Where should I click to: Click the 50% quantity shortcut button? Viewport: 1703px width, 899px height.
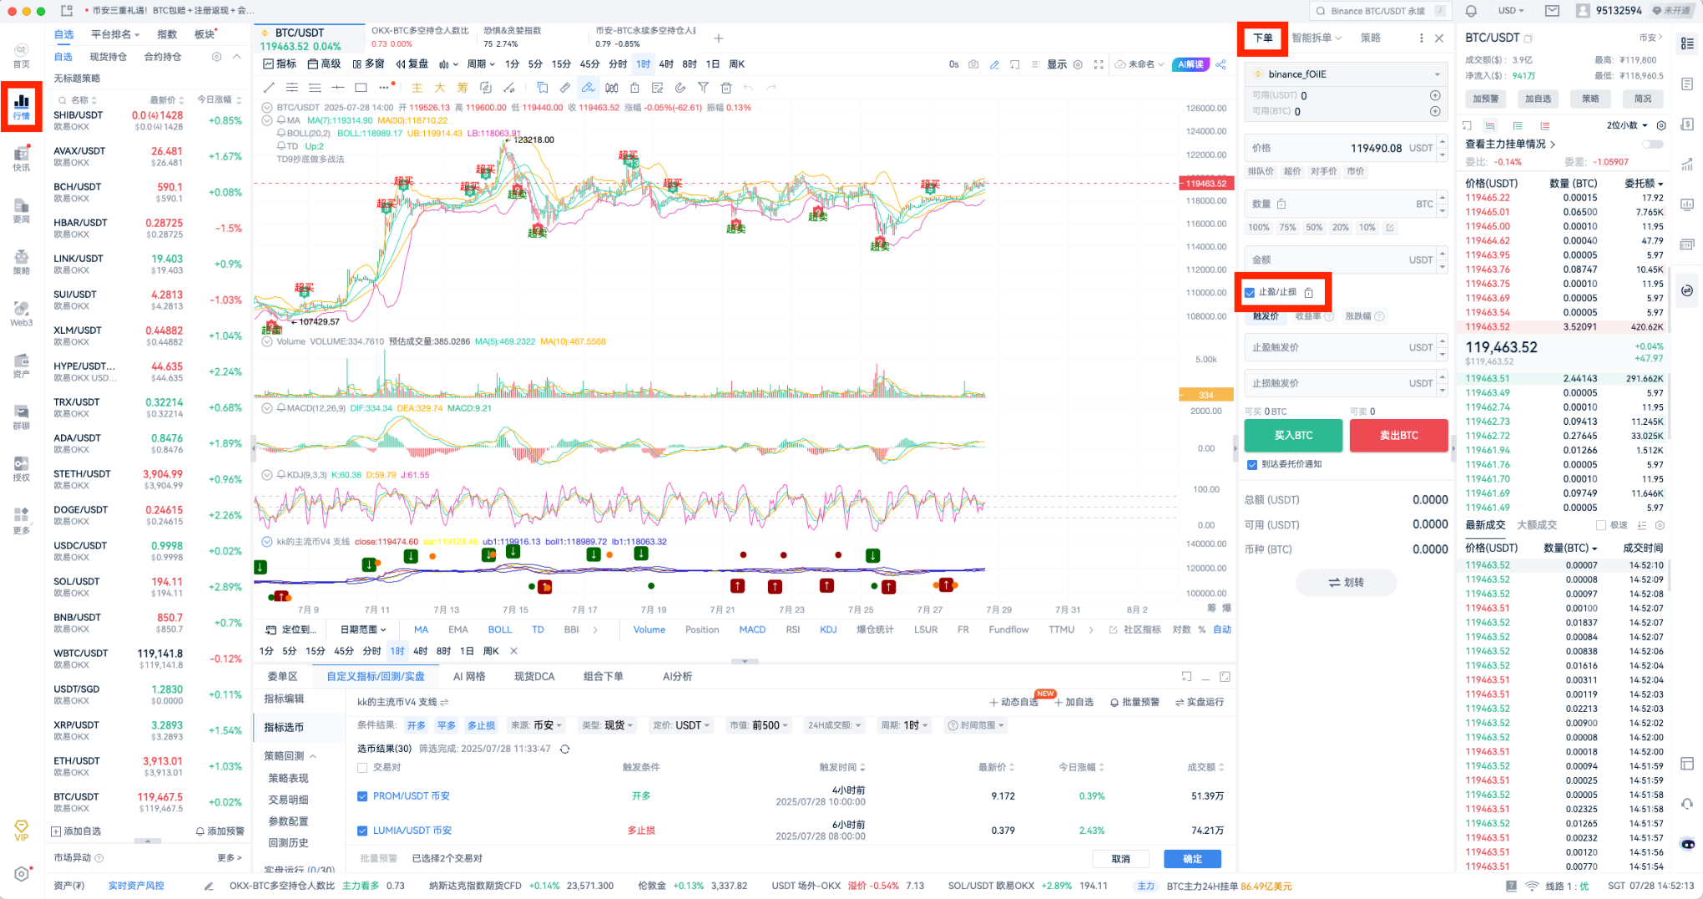[1314, 227]
